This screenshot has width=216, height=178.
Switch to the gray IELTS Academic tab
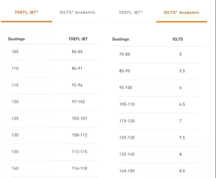pos(78,12)
